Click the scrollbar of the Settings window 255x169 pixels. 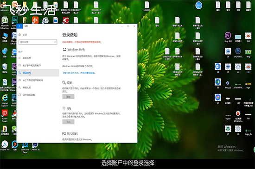coord(137,62)
